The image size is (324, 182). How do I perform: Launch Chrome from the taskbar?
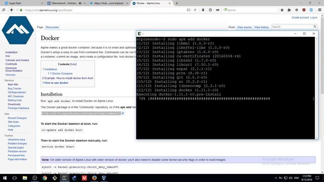(x=45, y=178)
